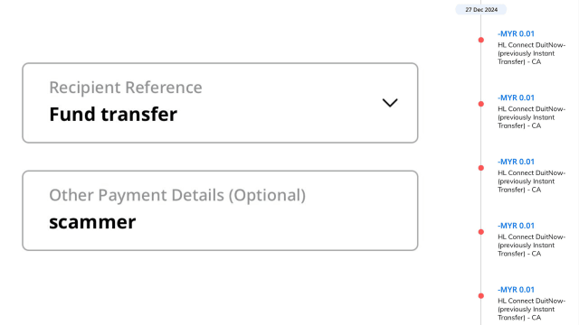Click the fourth red timeline dot
Screen dimensions: 579x325
480,232
